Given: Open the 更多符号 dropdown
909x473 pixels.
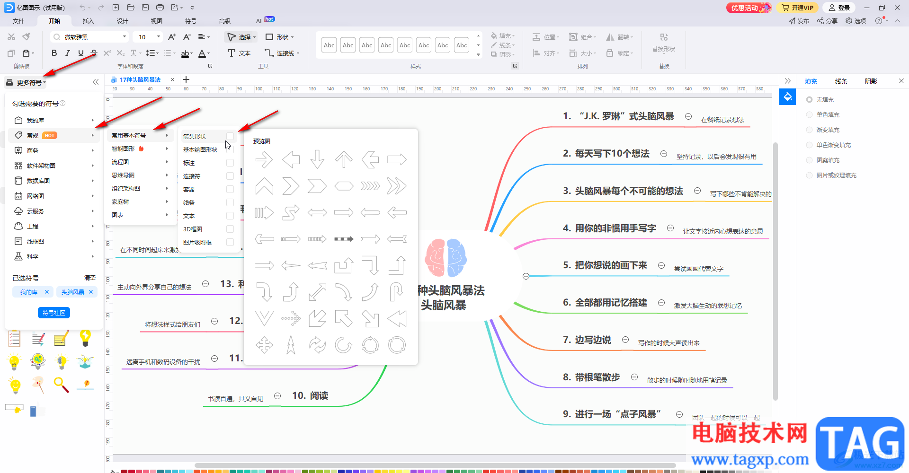Looking at the screenshot, I should point(26,82).
